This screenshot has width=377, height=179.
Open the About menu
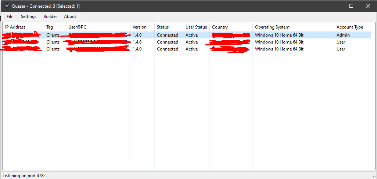70,16
